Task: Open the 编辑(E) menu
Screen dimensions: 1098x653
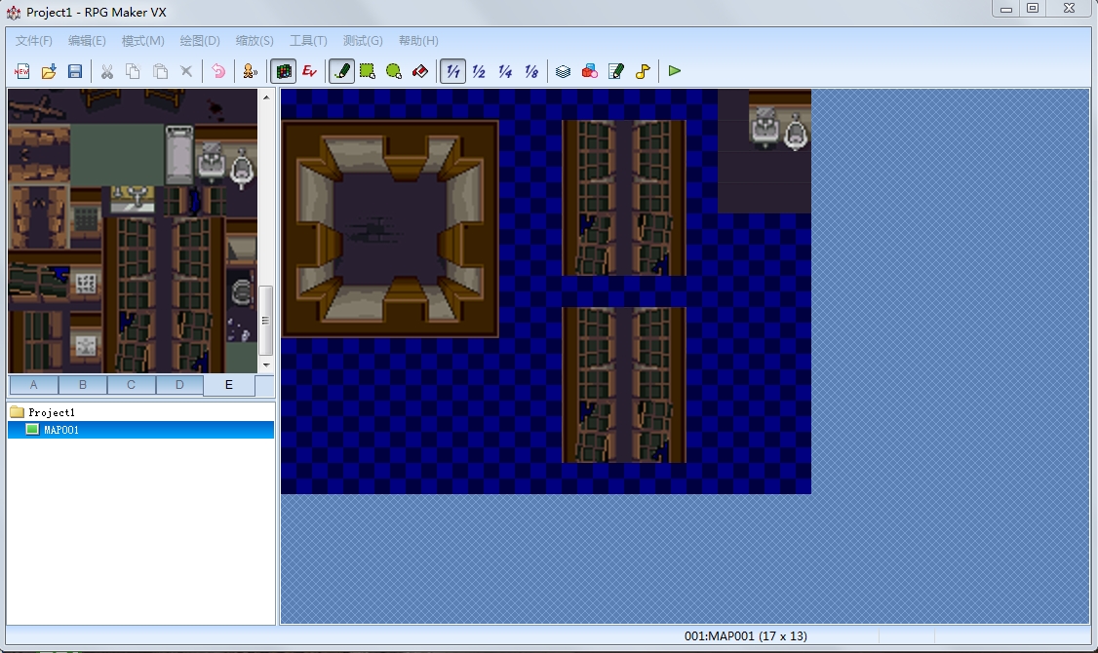Action: pyautogui.click(x=87, y=41)
